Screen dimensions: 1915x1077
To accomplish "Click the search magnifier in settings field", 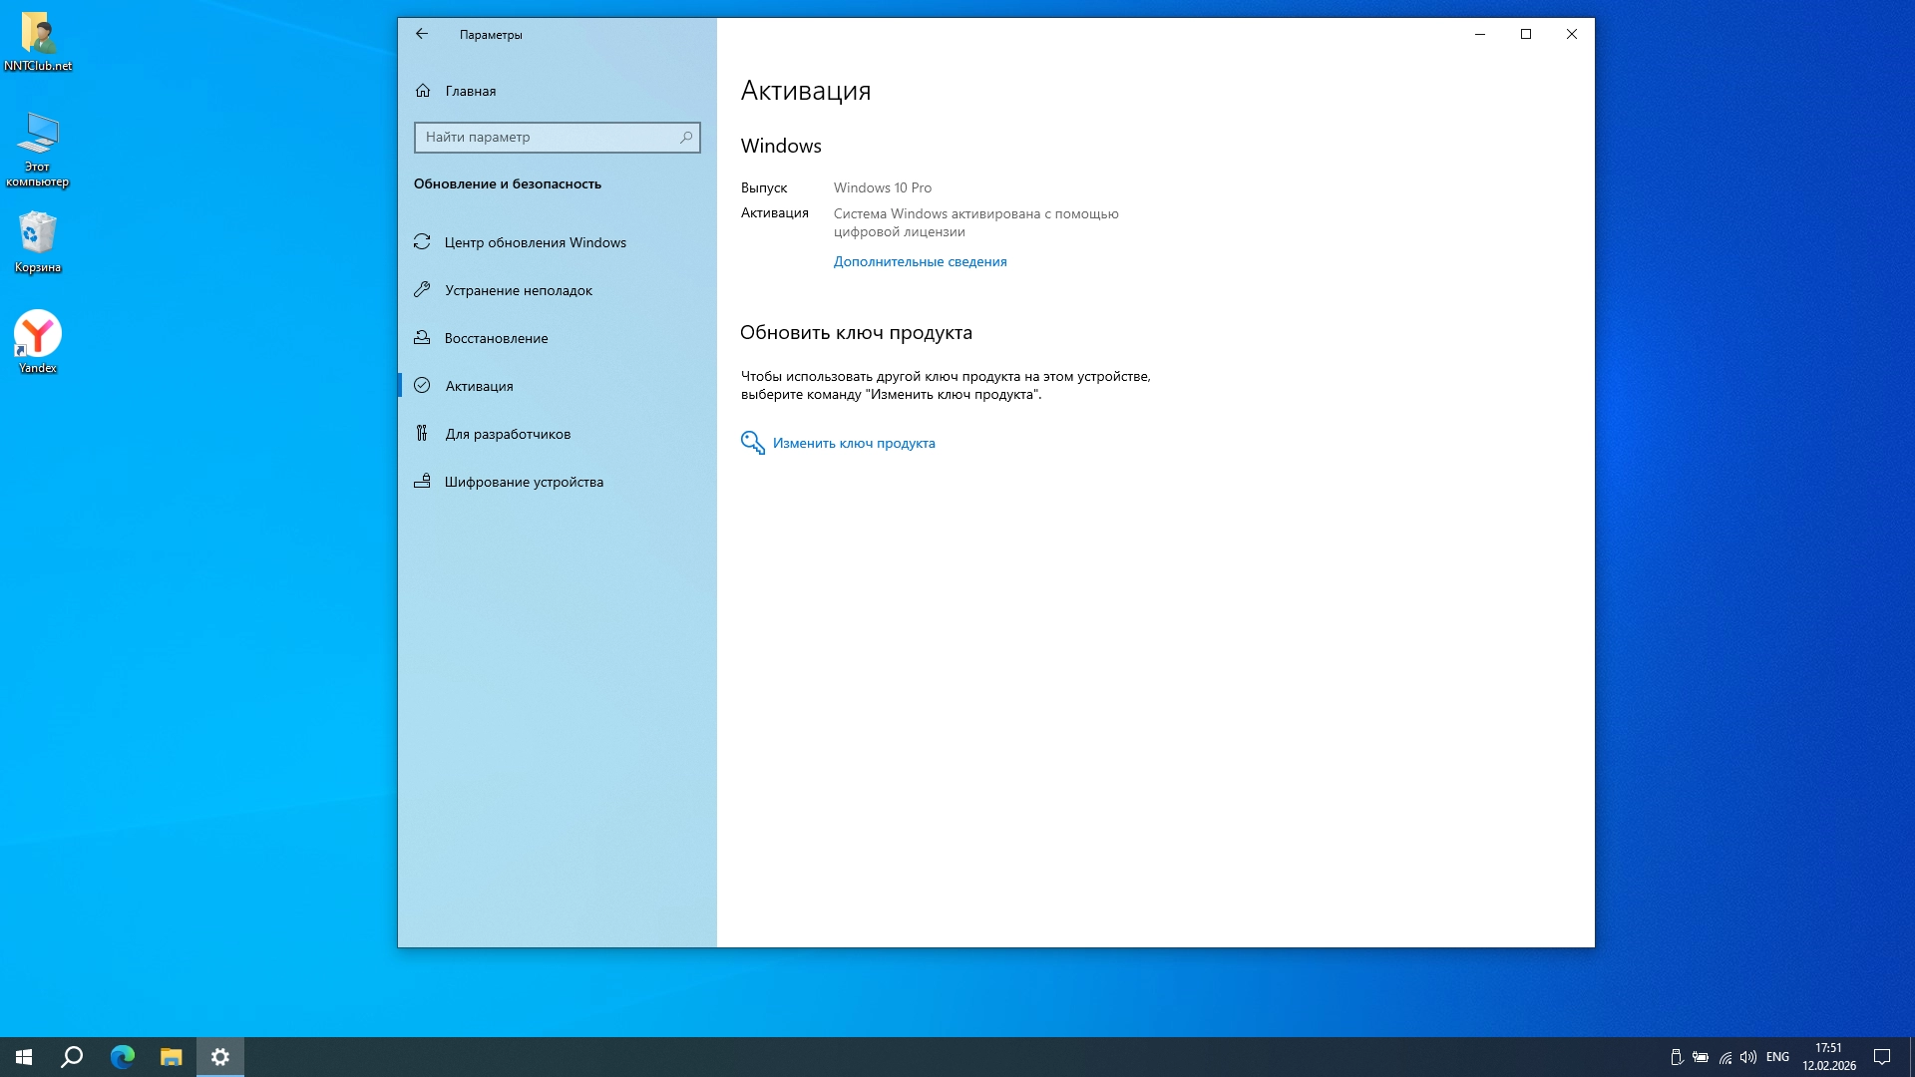I will (x=686, y=138).
